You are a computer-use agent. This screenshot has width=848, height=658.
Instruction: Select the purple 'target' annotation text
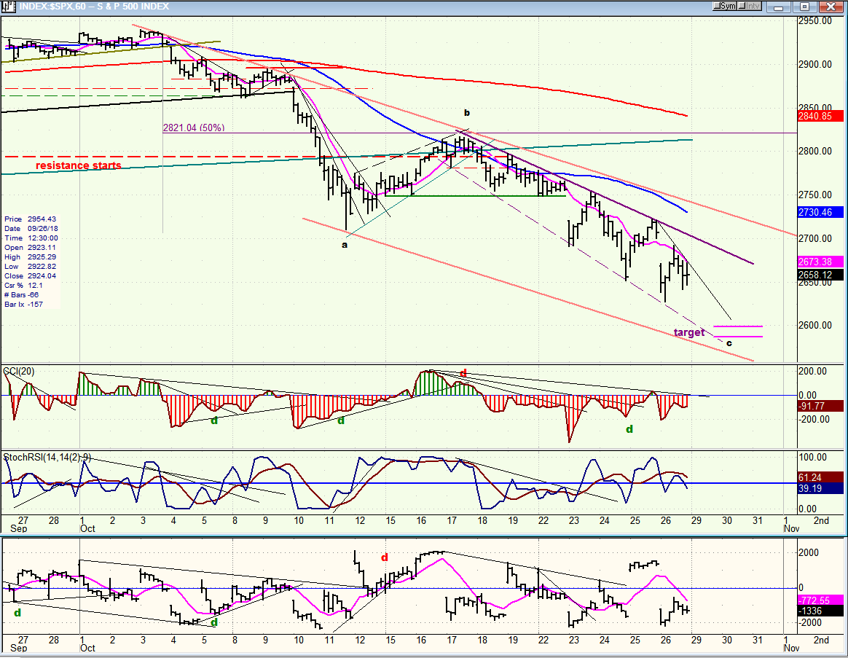pos(688,332)
